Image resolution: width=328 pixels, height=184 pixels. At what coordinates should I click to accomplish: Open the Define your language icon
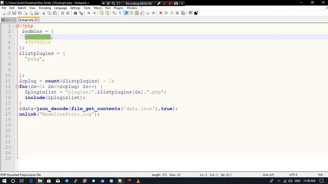(x=131, y=13)
